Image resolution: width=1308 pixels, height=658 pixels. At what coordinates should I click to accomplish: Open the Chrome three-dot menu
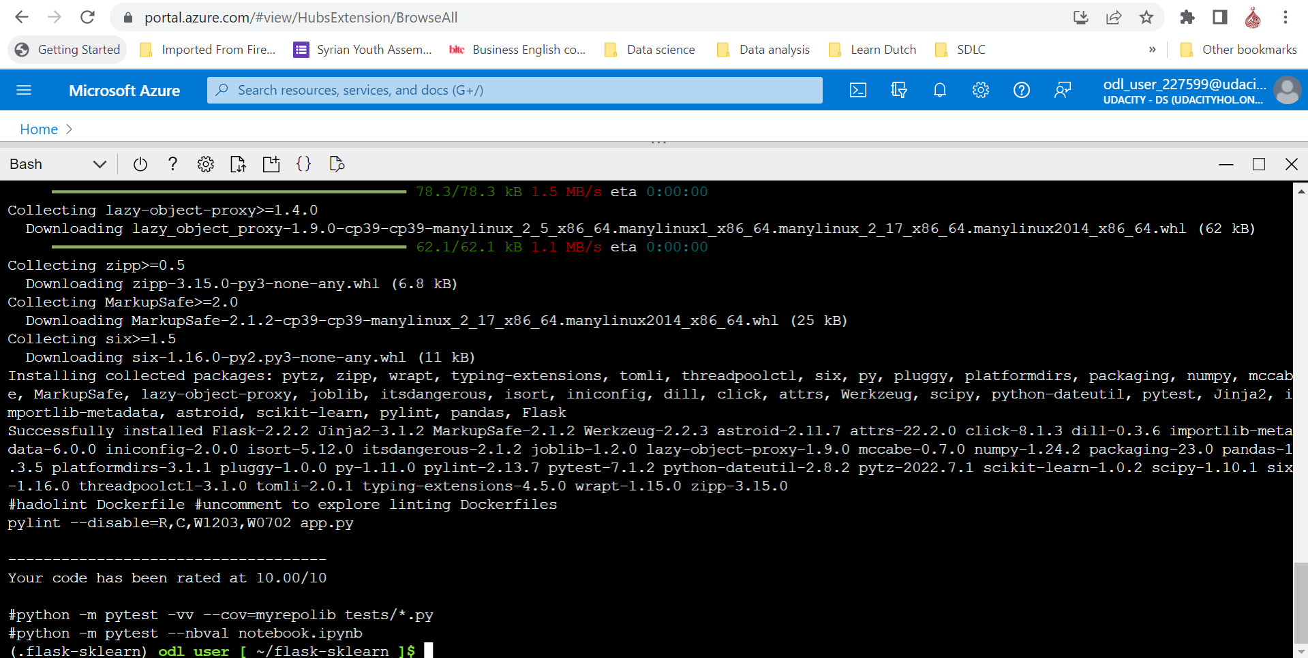click(x=1286, y=17)
